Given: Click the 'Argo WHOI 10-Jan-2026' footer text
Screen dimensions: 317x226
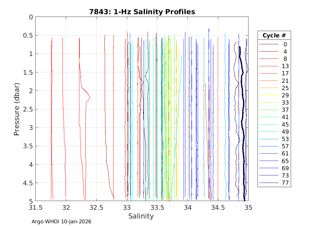Looking at the screenshot, I should coord(61,221).
